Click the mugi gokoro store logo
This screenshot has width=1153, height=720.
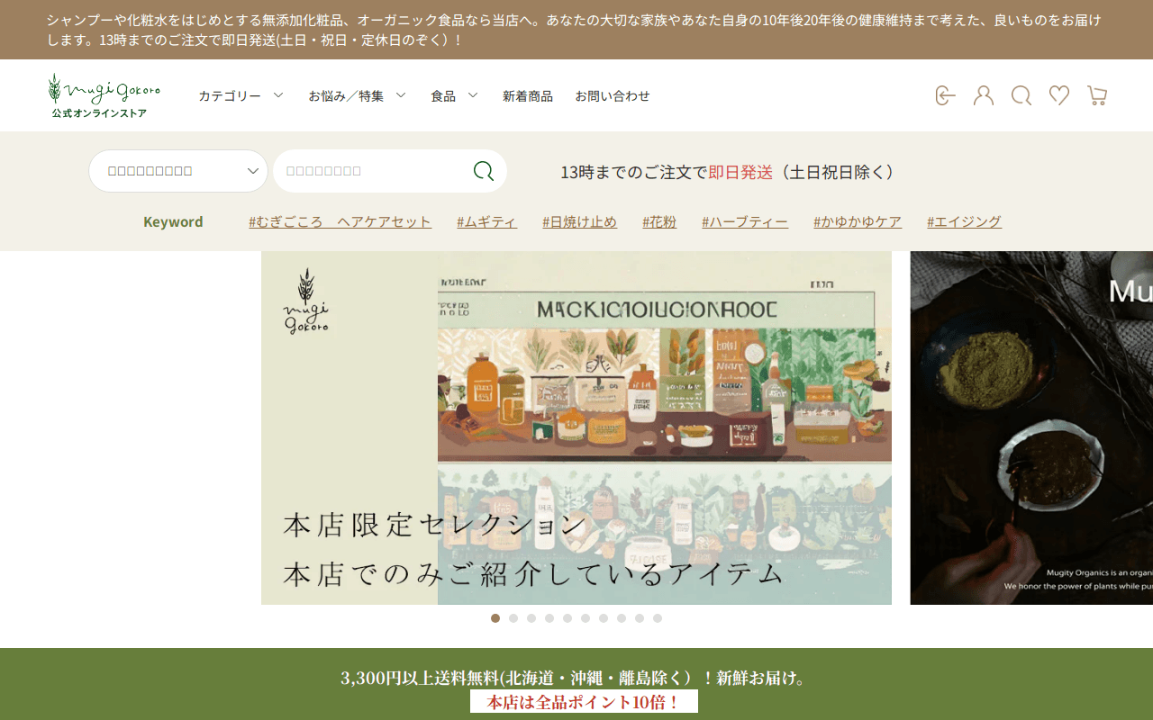pos(104,95)
